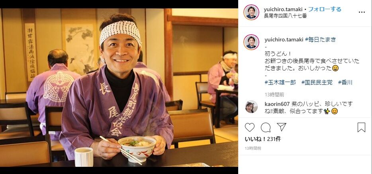Open hashtag #毎日たまき
The width and height of the screenshot is (372, 174).
[x=321, y=39]
